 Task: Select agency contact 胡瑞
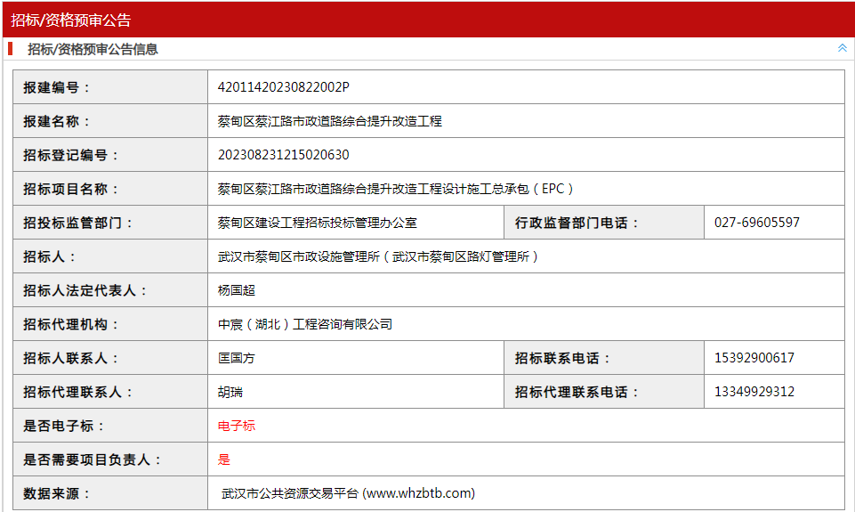[x=230, y=392]
